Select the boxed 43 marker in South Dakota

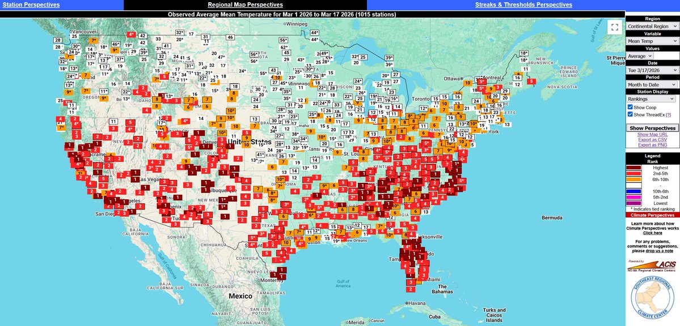(274, 70)
